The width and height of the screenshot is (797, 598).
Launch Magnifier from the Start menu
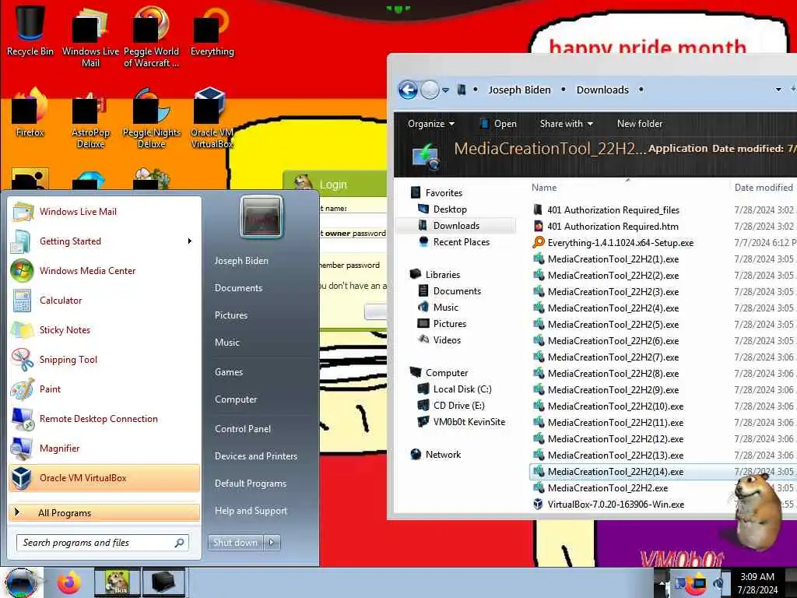click(x=104, y=448)
